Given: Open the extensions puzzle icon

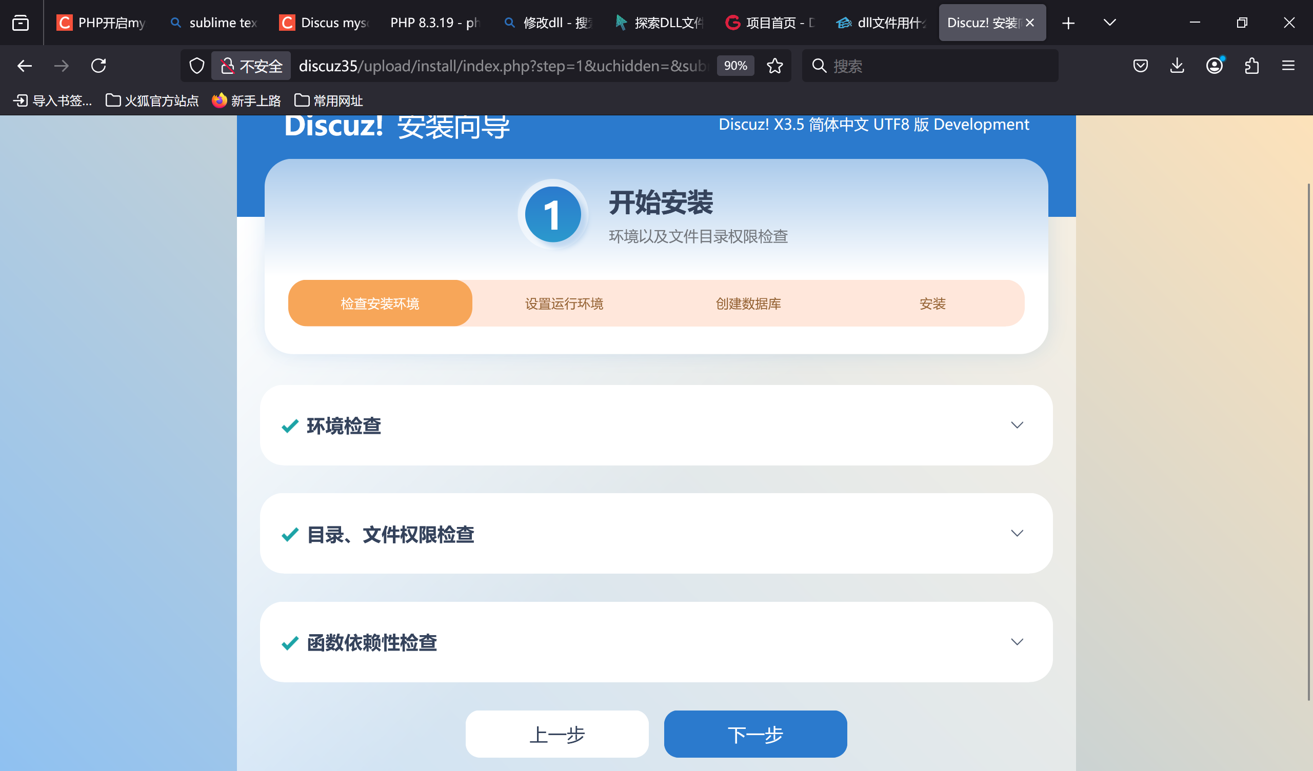Looking at the screenshot, I should pyautogui.click(x=1251, y=66).
